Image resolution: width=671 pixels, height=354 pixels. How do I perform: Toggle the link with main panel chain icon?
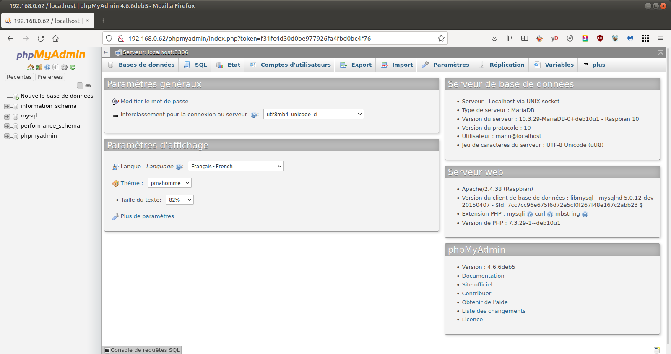coord(88,86)
